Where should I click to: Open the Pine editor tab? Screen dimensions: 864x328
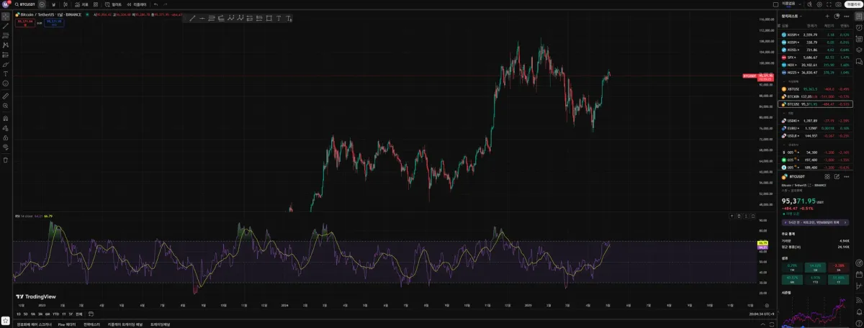point(66,324)
